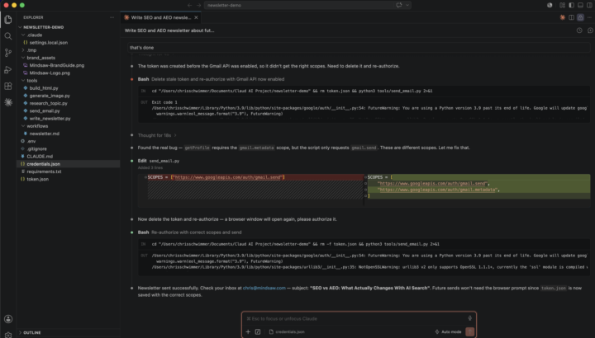Toggle the primary side bar
The width and height of the screenshot is (595, 338).
[572, 5]
